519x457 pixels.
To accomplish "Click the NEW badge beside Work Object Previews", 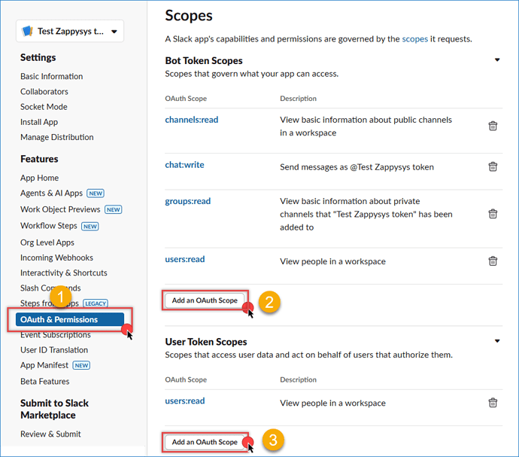I will click(x=113, y=210).
